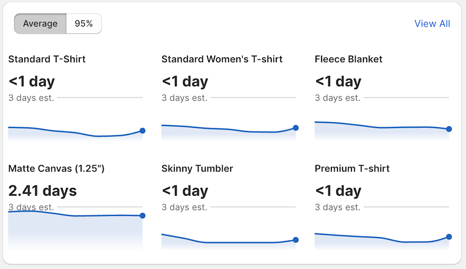
Task: Click the Standard T-Shirt title
Action: (x=47, y=59)
